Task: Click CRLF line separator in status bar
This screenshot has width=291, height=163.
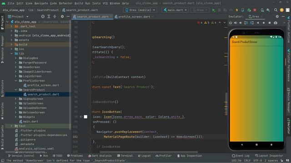Action: [247, 161]
